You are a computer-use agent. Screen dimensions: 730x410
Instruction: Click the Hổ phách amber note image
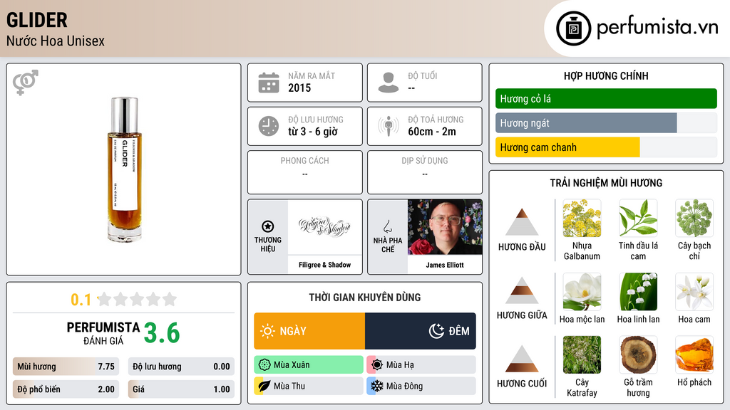[x=694, y=355]
